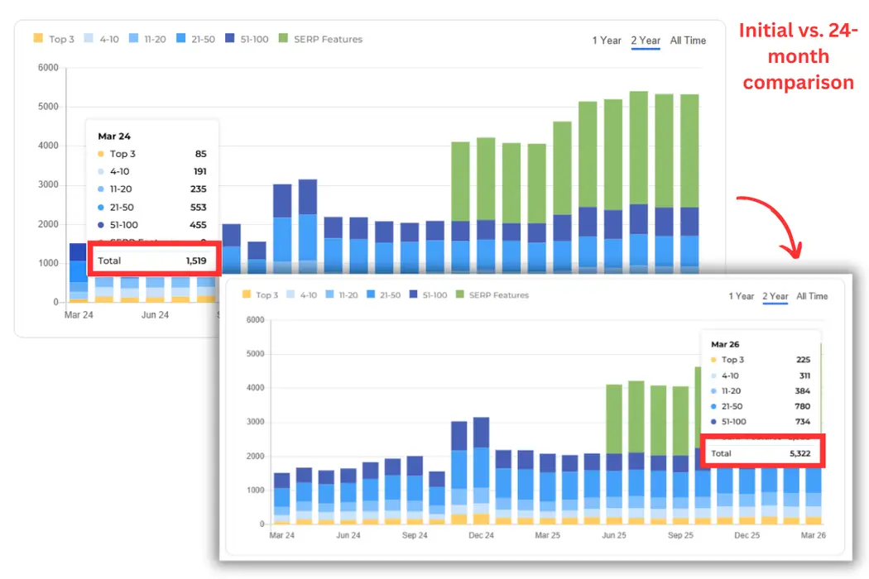The width and height of the screenshot is (869, 579).
Task: Select the Top 3 legend swatch on the front chart
Action: 246,294
